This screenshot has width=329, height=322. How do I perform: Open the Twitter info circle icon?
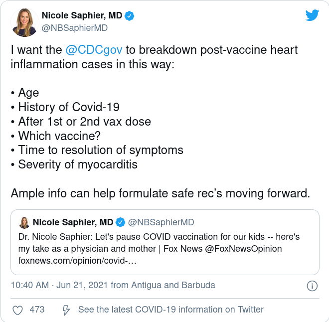click(312, 286)
